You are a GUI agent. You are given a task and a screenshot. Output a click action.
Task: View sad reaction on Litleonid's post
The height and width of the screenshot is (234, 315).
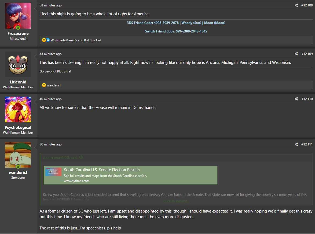point(44,85)
